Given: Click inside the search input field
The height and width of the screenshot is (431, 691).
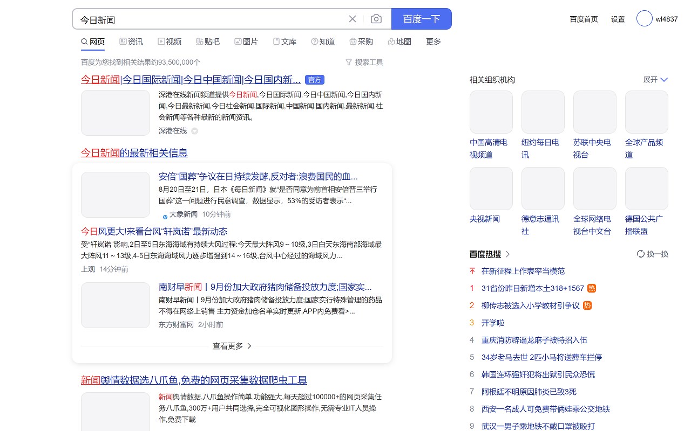Looking at the screenshot, I should [216, 18].
